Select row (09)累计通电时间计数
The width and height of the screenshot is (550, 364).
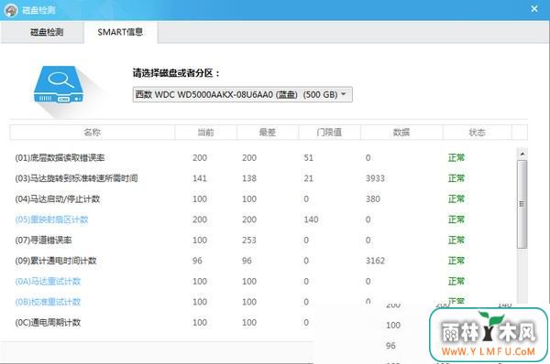263,261
